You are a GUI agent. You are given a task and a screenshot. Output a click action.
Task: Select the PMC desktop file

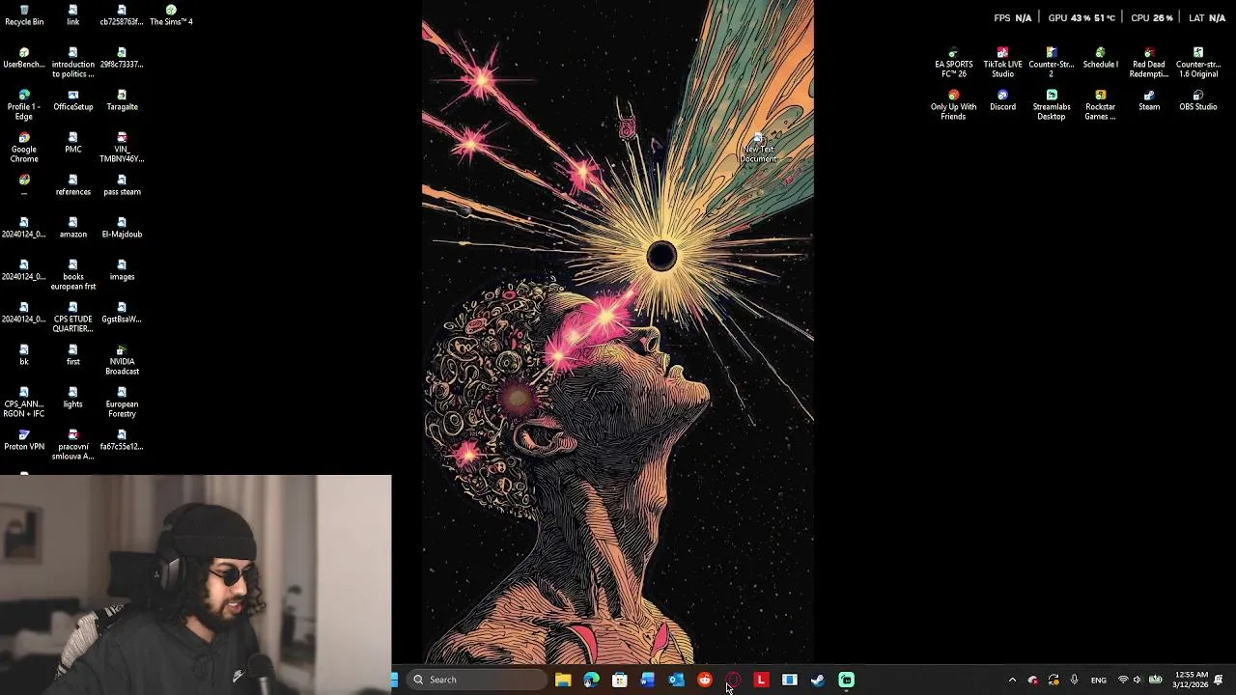point(73,142)
